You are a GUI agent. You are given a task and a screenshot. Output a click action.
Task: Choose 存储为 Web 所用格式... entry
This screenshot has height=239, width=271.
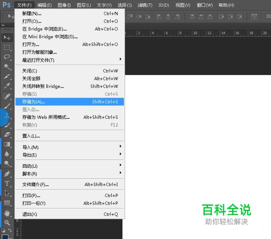[x=70, y=117]
